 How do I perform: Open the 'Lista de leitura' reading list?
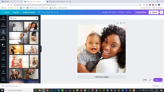point(158,8)
